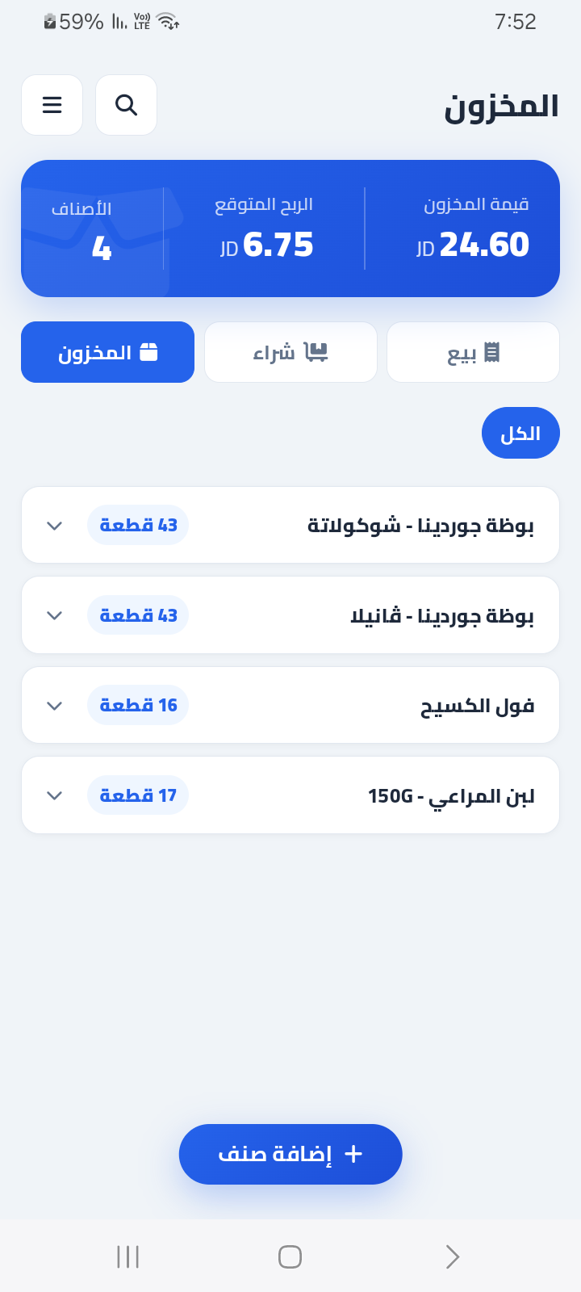Tap the 17 قطعة quantity badge
The height and width of the screenshot is (1292, 581).
click(138, 795)
